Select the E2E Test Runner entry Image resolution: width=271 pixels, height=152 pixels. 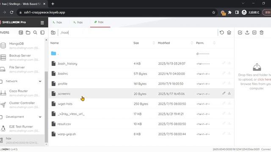coord(22,128)
